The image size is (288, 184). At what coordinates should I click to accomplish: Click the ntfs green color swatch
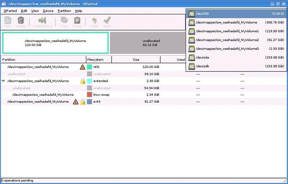pyautogui.click(x=89, y=67)
